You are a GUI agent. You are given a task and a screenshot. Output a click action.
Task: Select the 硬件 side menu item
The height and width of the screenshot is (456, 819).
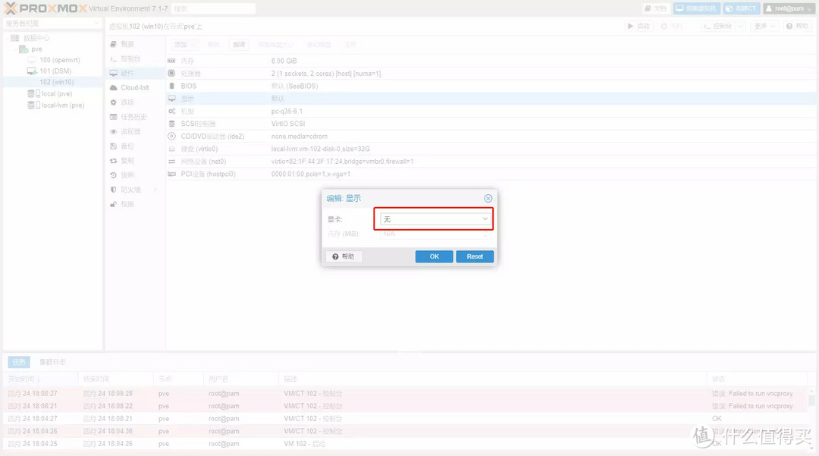pyautogui.click(x=135, y=74)
